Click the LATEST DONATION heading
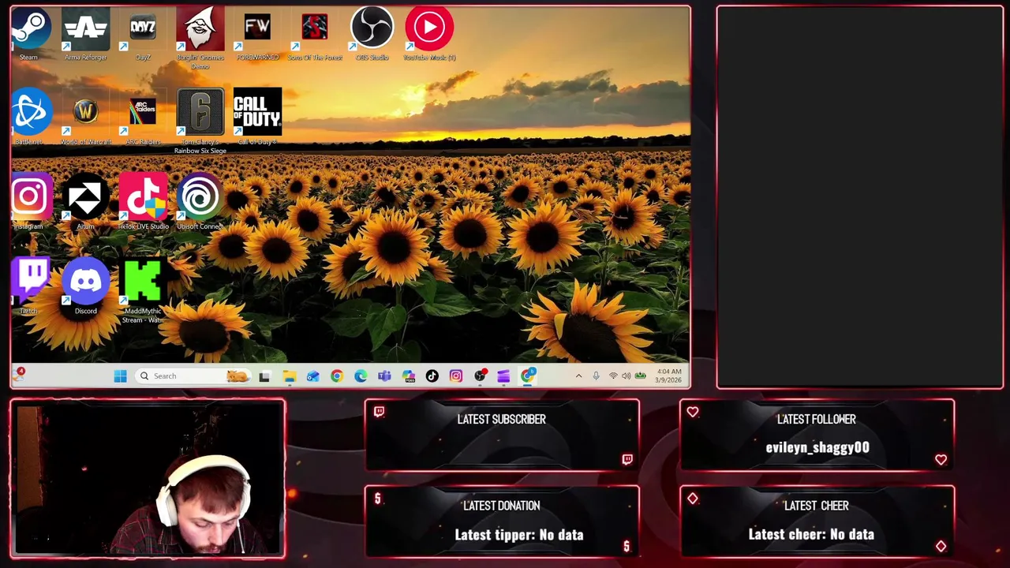The height and width of the screenshot is (568, 1010). (x=501, y=506)
